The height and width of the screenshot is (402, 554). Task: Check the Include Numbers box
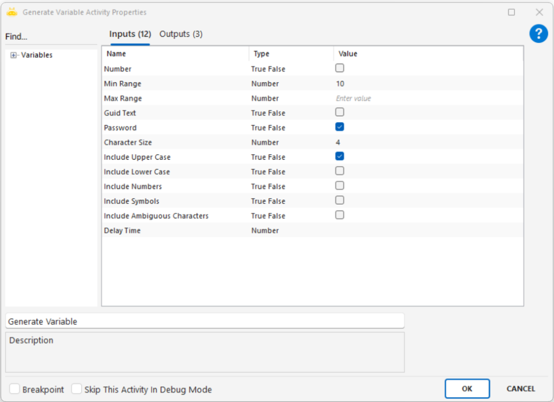tap(340, 186)
